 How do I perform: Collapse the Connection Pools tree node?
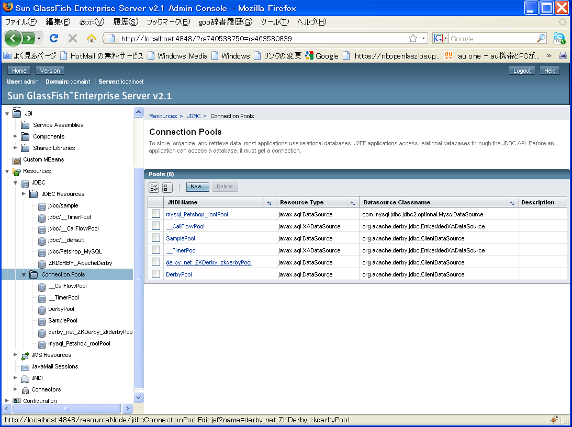point(24,275)
